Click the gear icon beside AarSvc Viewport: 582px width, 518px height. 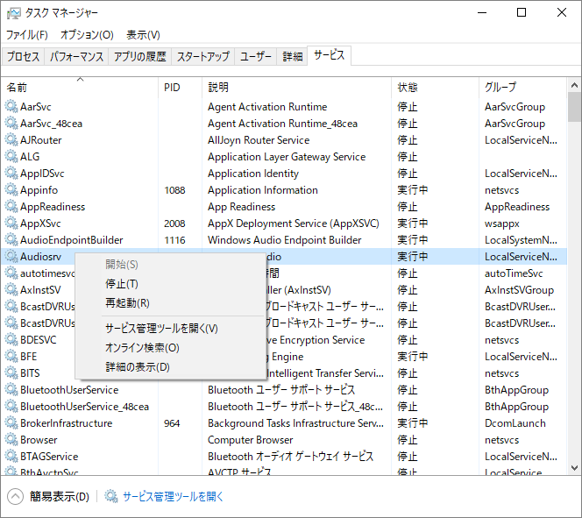tap(11, 107)
